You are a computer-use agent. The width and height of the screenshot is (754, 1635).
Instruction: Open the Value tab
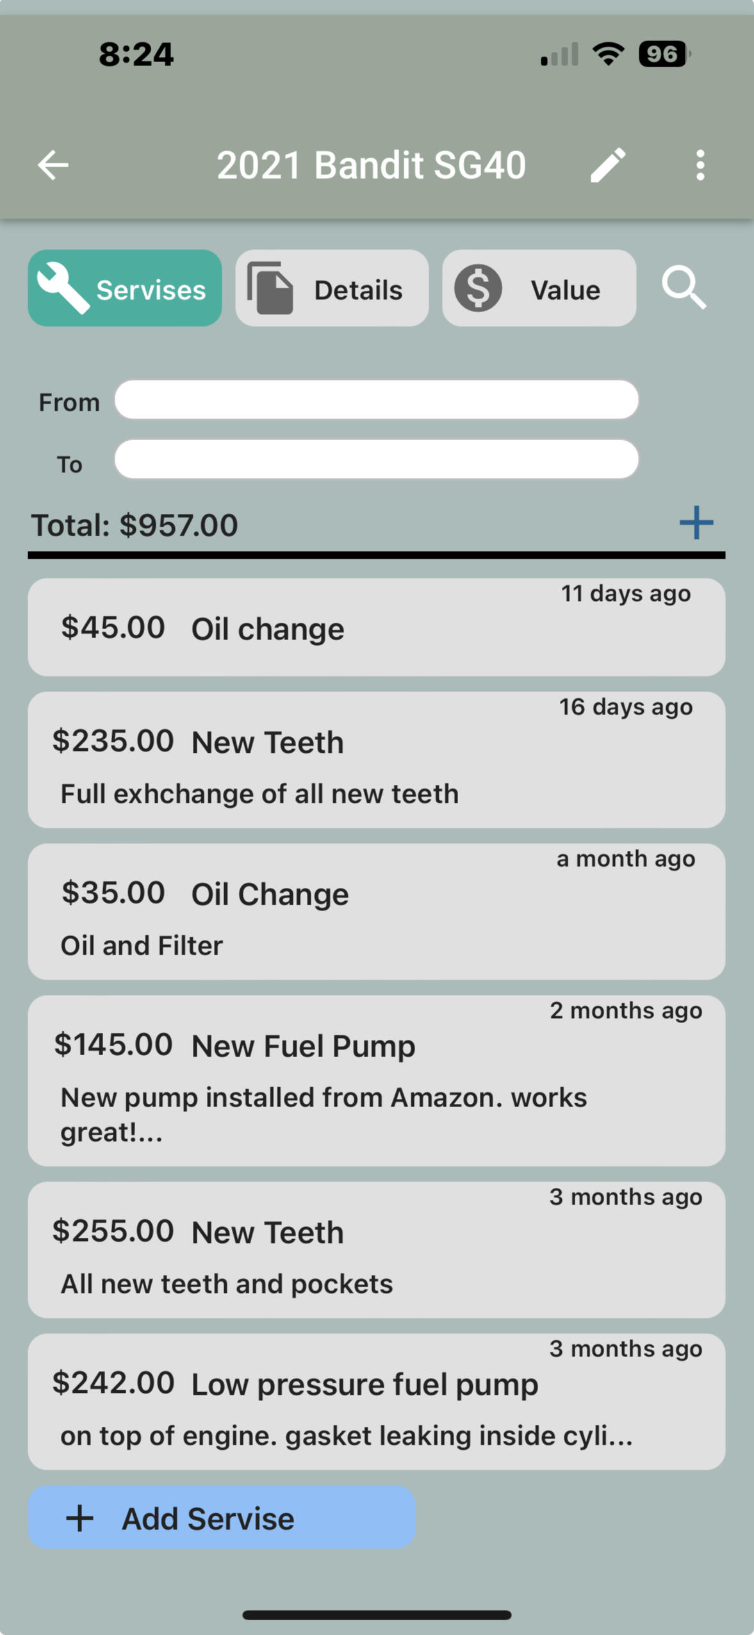[539, 288]
